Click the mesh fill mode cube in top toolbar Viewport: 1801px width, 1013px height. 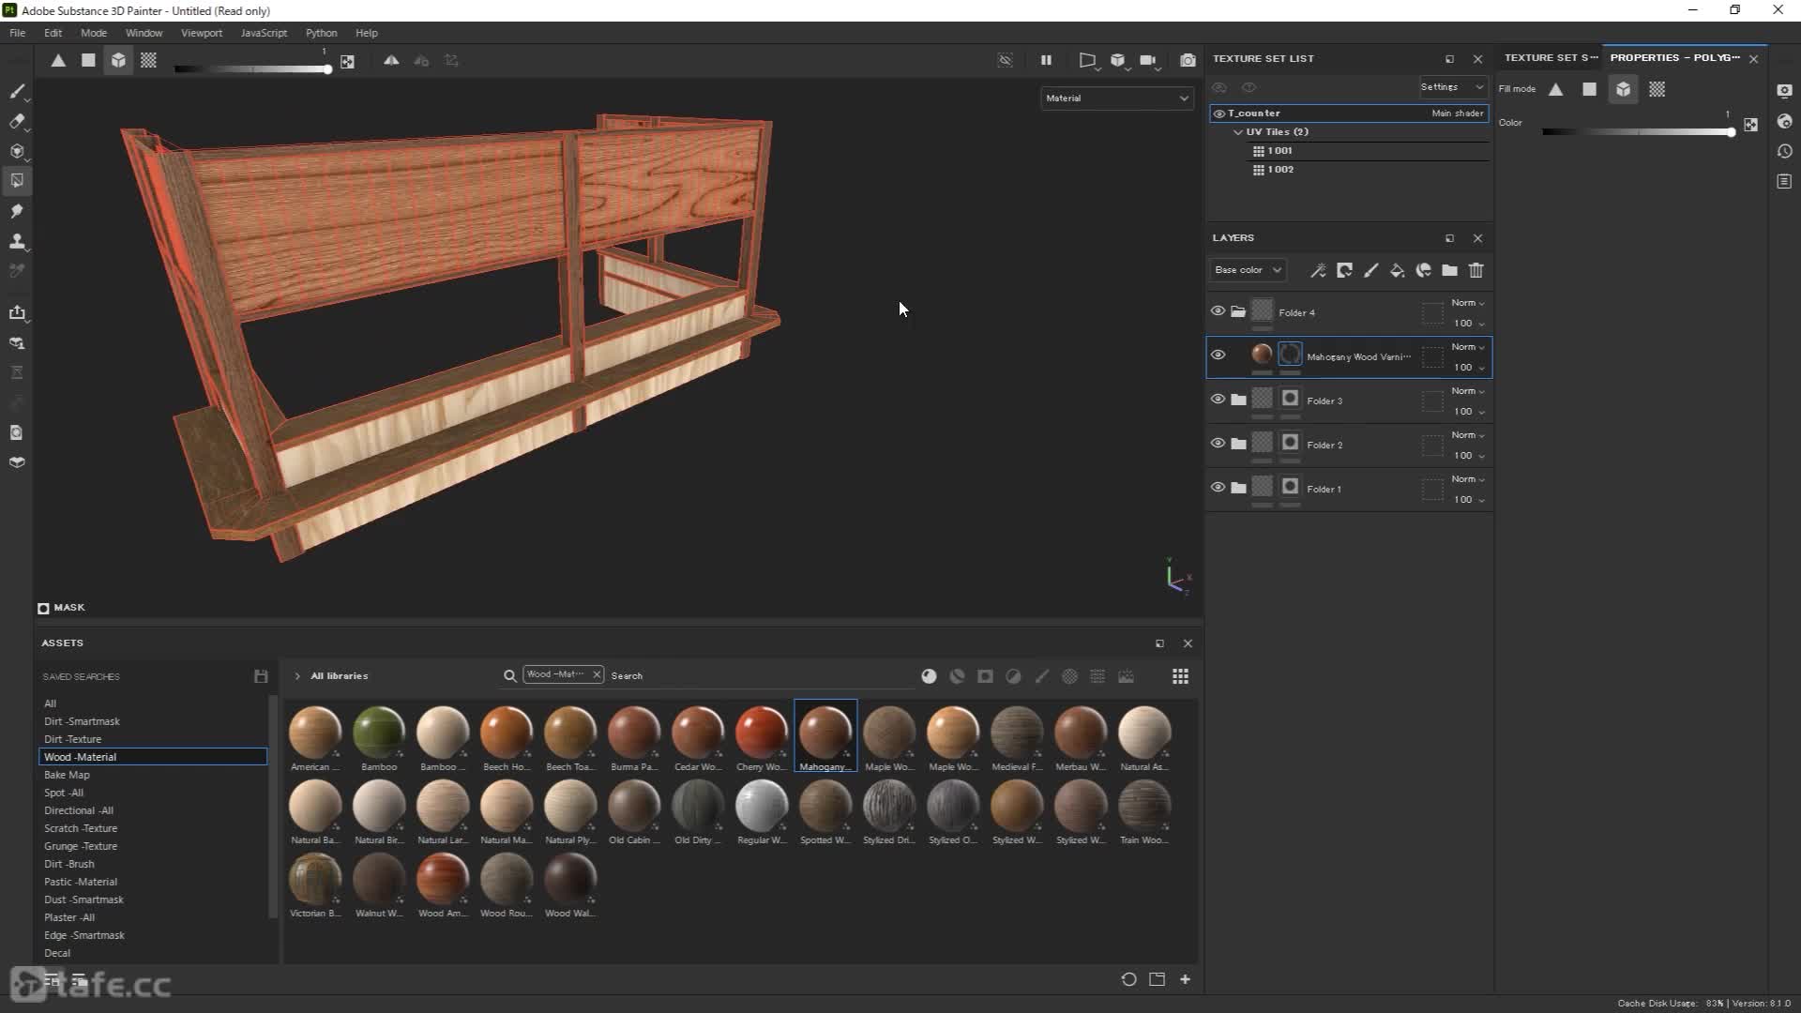(118, 60)
